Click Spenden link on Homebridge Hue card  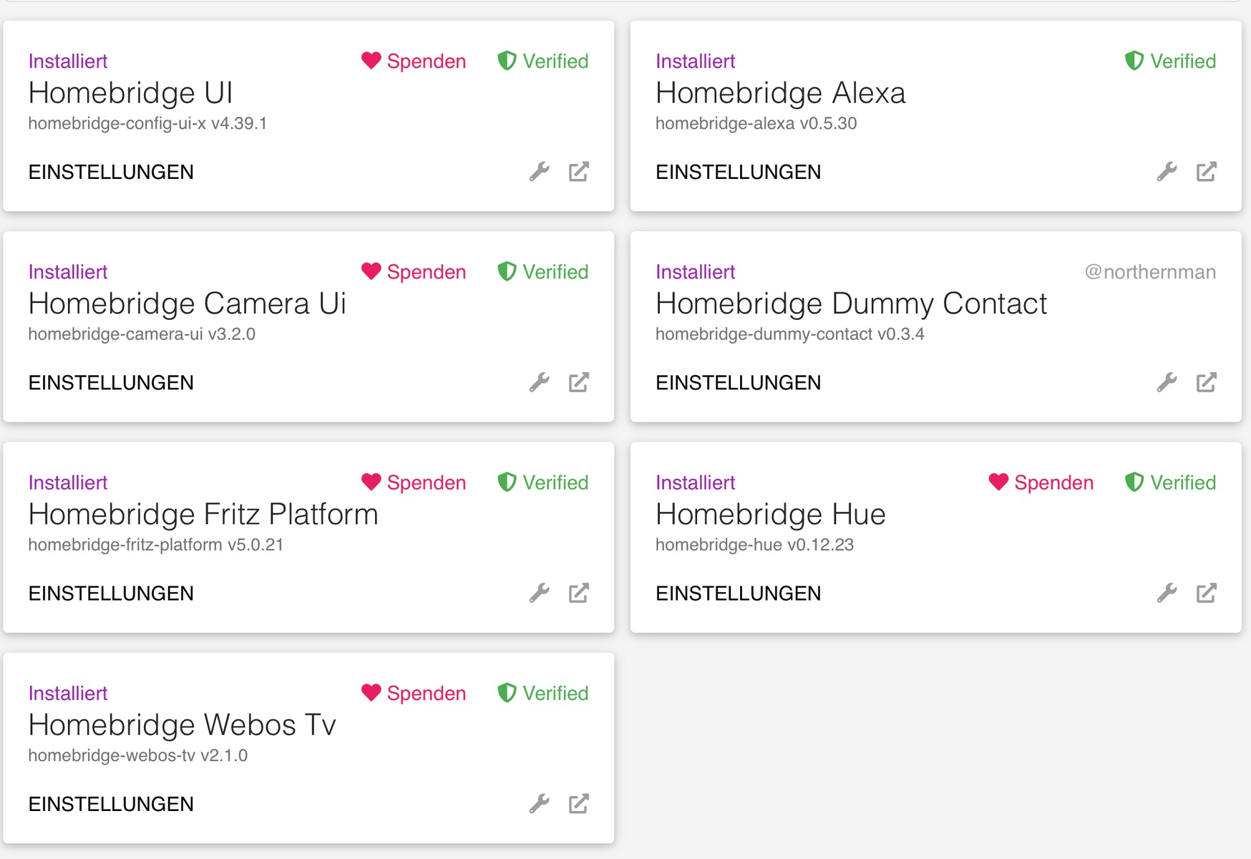1053,482
